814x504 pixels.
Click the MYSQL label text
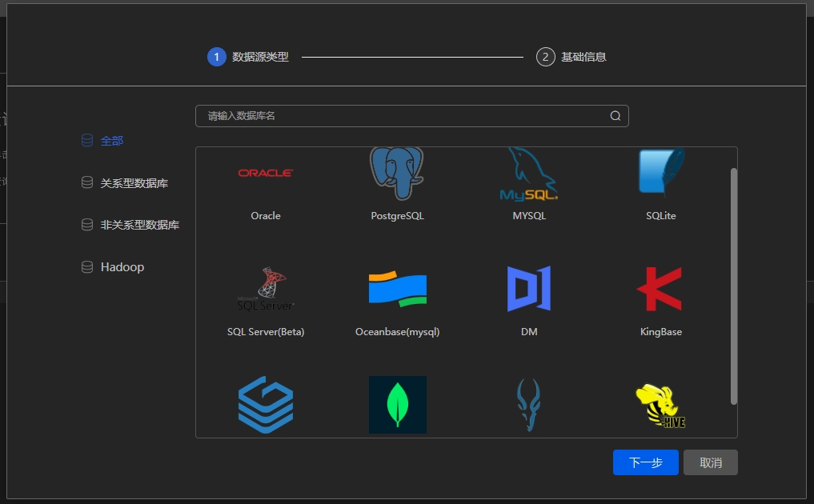(x=529, y=215)
